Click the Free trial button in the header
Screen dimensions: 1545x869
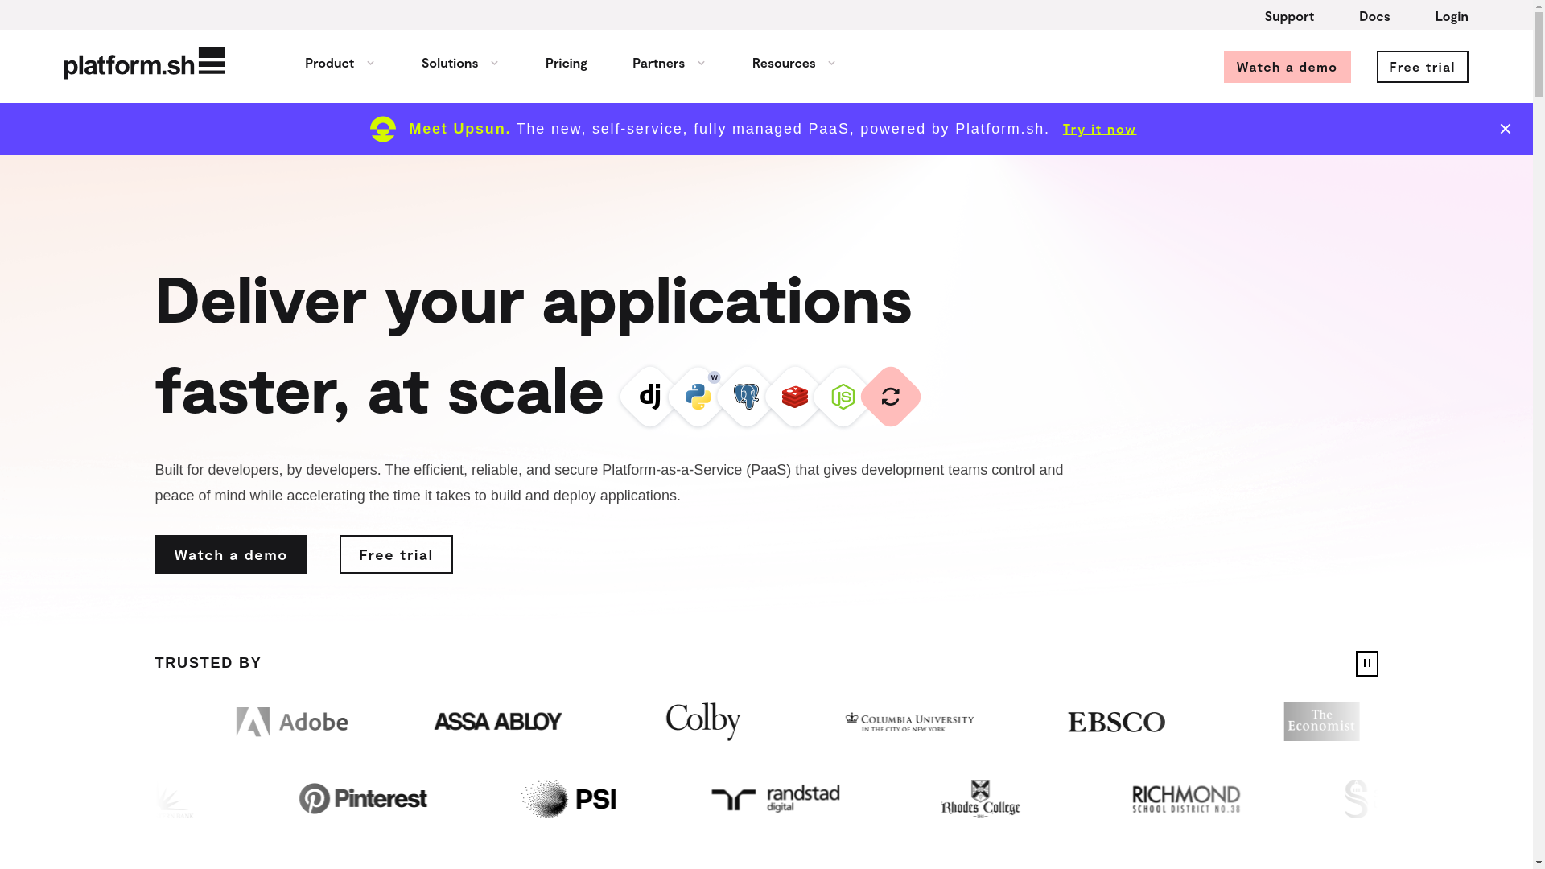pos(1423,67)
